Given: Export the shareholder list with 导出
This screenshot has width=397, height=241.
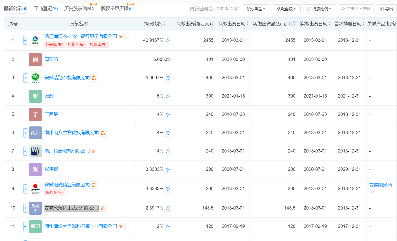Looking at the screenshot, I should pyautogui.click(x=386, y=9).
